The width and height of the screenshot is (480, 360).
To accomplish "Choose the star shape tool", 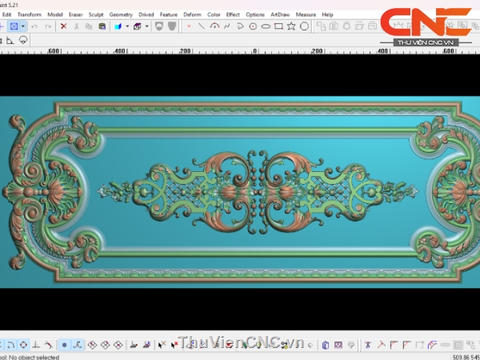I will [x=291, y=26].
